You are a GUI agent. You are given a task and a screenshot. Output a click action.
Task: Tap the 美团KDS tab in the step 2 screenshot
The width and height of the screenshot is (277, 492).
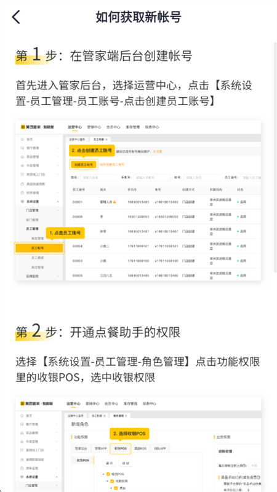pyautogui.click(x=140, y=448)
